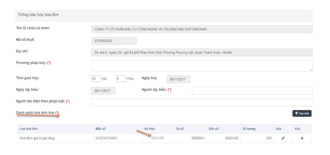Click the Phút minute input field
The image size is (330, 155).
(x=121, y=79)
